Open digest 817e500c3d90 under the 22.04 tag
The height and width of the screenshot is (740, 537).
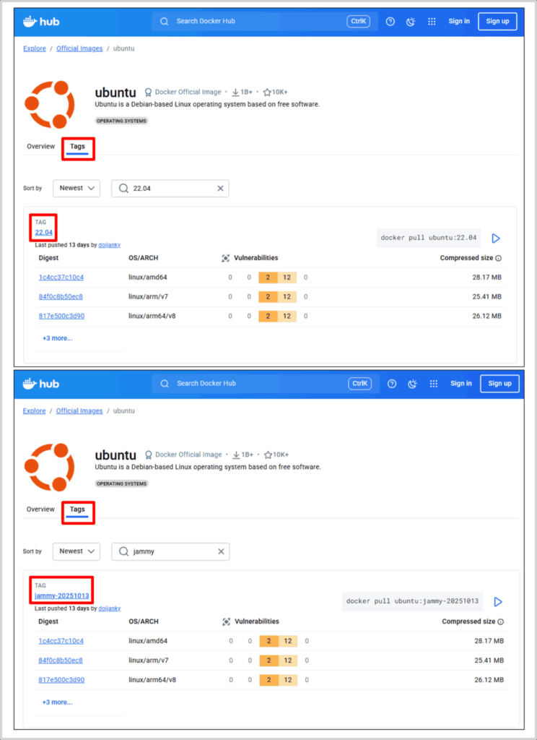[61, 317]
